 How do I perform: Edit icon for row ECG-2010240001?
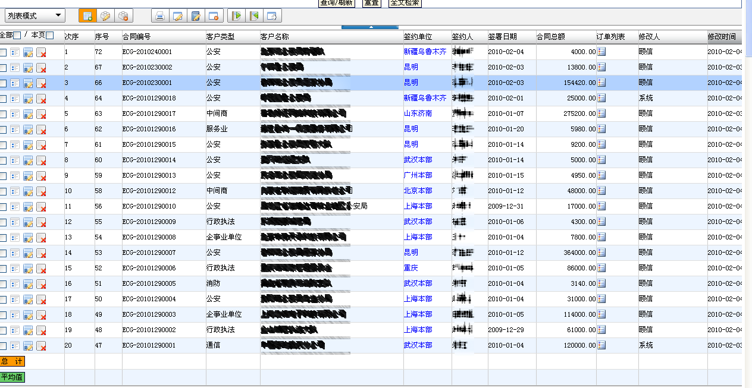click(28, 52)
